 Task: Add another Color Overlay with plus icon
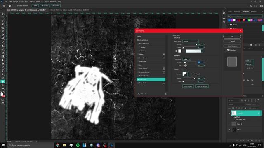164,69
